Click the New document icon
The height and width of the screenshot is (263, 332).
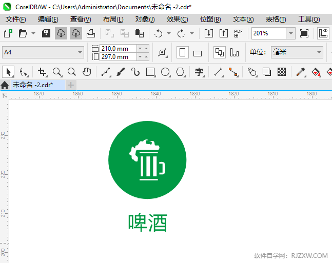coord(8,33)
